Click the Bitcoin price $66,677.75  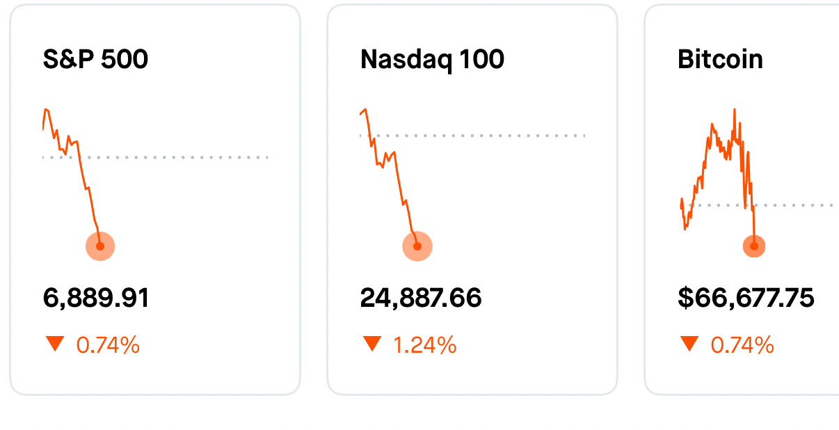[746, 298]
